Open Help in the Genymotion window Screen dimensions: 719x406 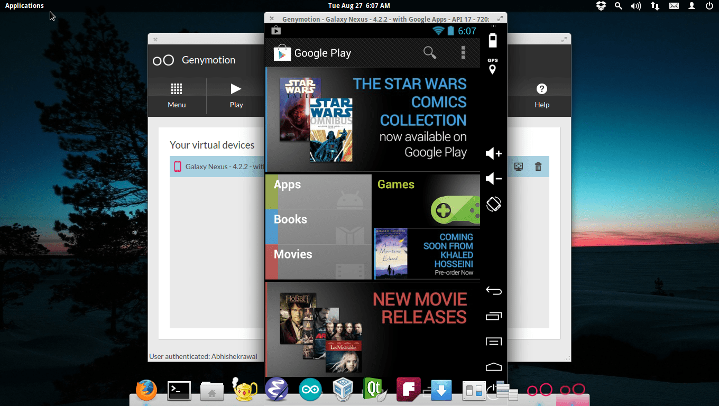coord(542,95)
